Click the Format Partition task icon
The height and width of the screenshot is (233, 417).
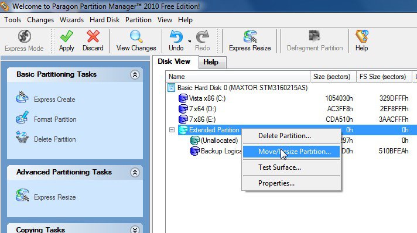tap(22, 118)
